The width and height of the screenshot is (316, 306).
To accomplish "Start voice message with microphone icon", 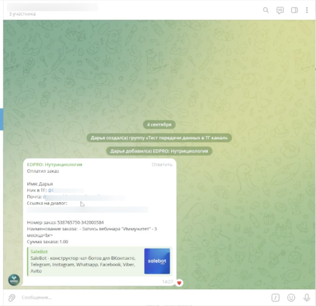I will pos(307,298).
